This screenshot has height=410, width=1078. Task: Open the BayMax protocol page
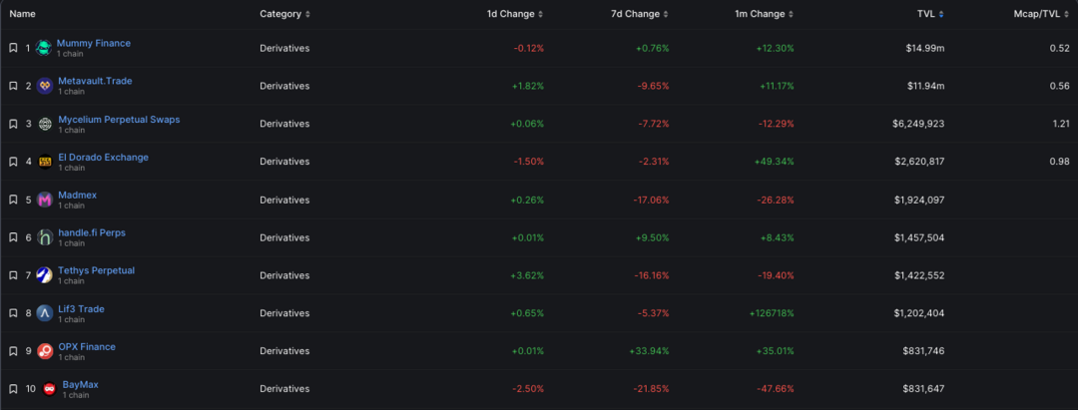click(x=80, y=385)
